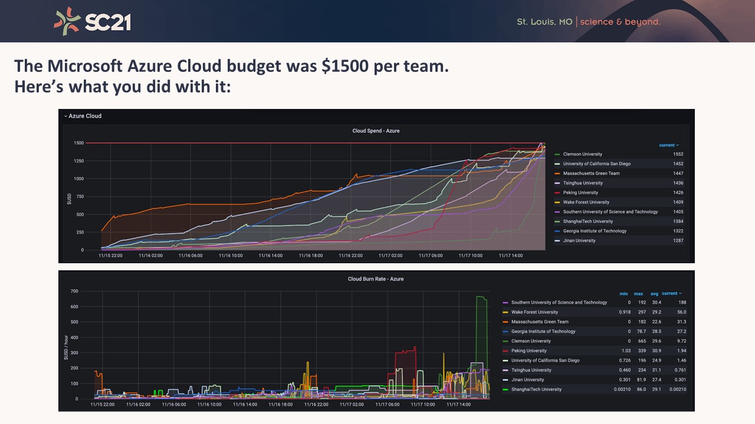Screen dimensions: 755x424
Task: Click Massachusetts Green Team's value 1447
Action: coord(678,173)
